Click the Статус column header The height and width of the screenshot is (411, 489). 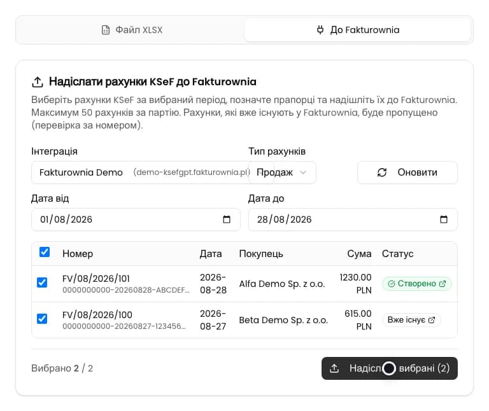[x=397, y=254]
